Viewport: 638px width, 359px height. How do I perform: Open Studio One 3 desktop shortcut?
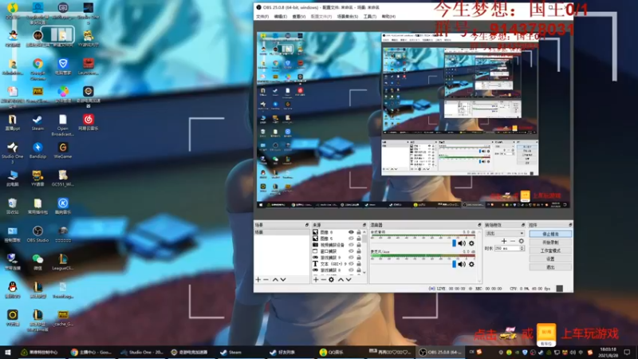point(12,152)
